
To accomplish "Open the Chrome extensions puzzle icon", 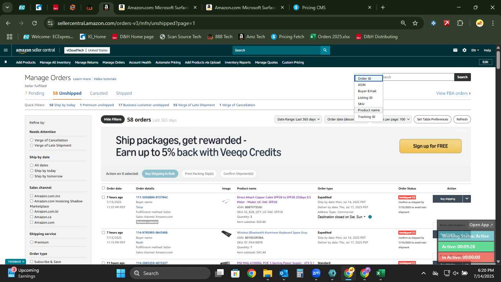I will [x=460, y=23].
